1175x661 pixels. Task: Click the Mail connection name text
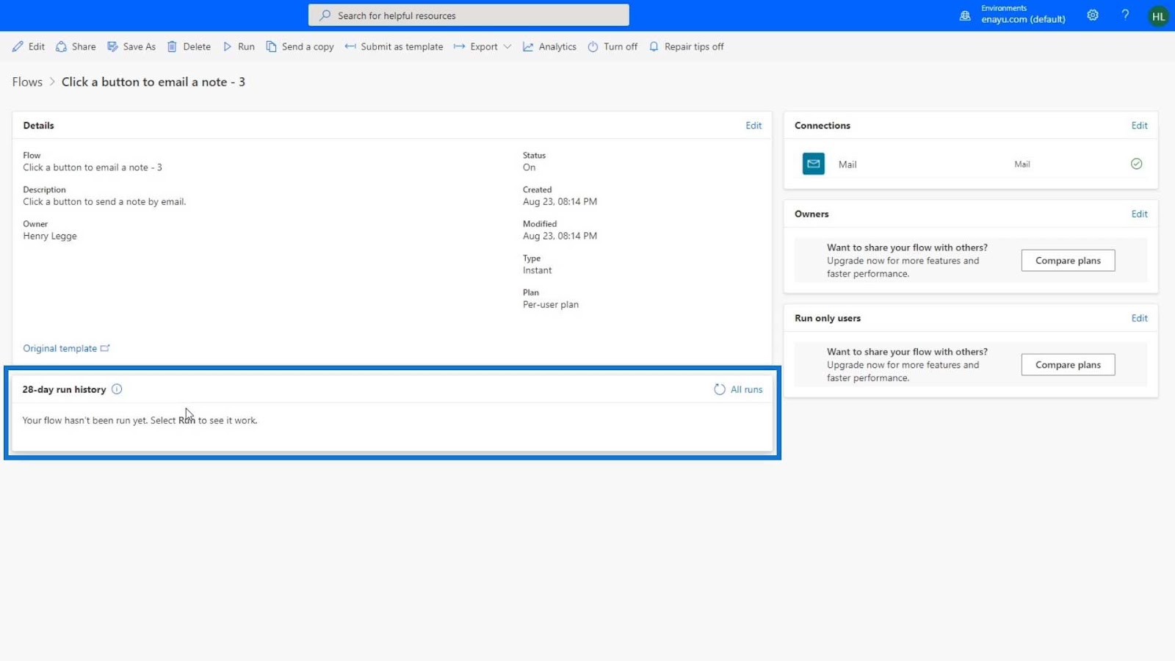(847, 165)
